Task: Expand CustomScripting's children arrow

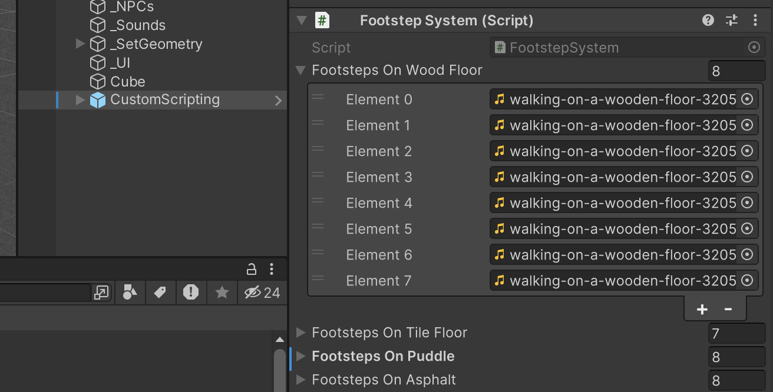Action: coord(80,100)
